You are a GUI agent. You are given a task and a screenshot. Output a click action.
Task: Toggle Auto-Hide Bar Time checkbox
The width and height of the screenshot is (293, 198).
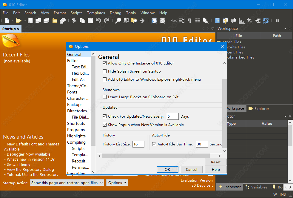154,144
